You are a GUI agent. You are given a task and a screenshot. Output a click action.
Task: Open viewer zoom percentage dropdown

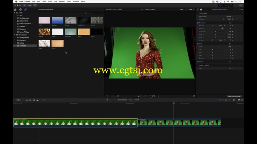(x=183, y=10)
